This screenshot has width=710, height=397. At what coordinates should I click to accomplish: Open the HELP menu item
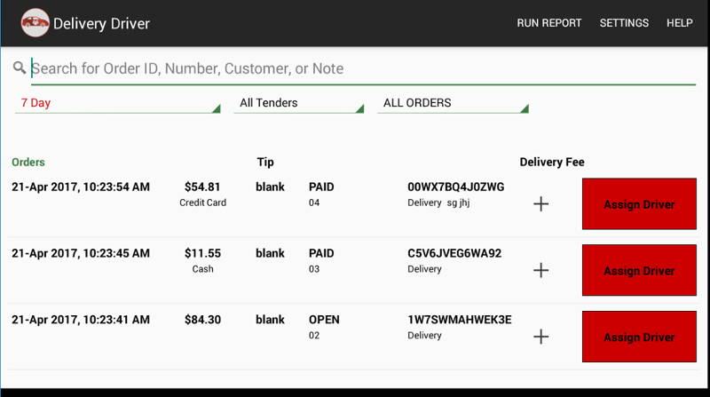click(679, 23)
